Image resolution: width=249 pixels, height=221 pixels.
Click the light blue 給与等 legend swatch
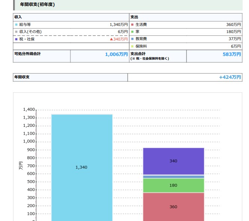click(x=16, y=25)
